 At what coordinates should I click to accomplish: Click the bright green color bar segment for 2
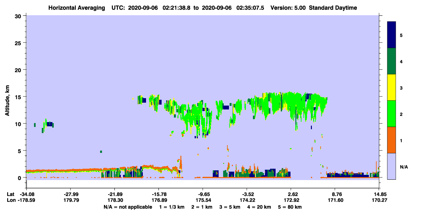(392, 114)
